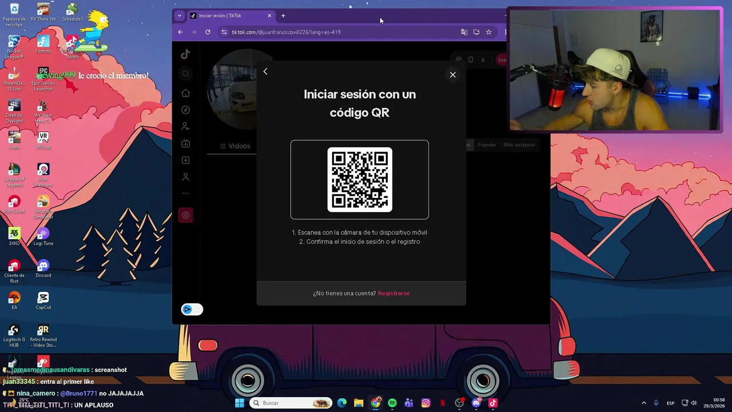Open Logitech G HUB desktop shortcut
Image resolution: width=732 pixels, height=412 pixels.
pyautogui.click(x=14, y=336)
